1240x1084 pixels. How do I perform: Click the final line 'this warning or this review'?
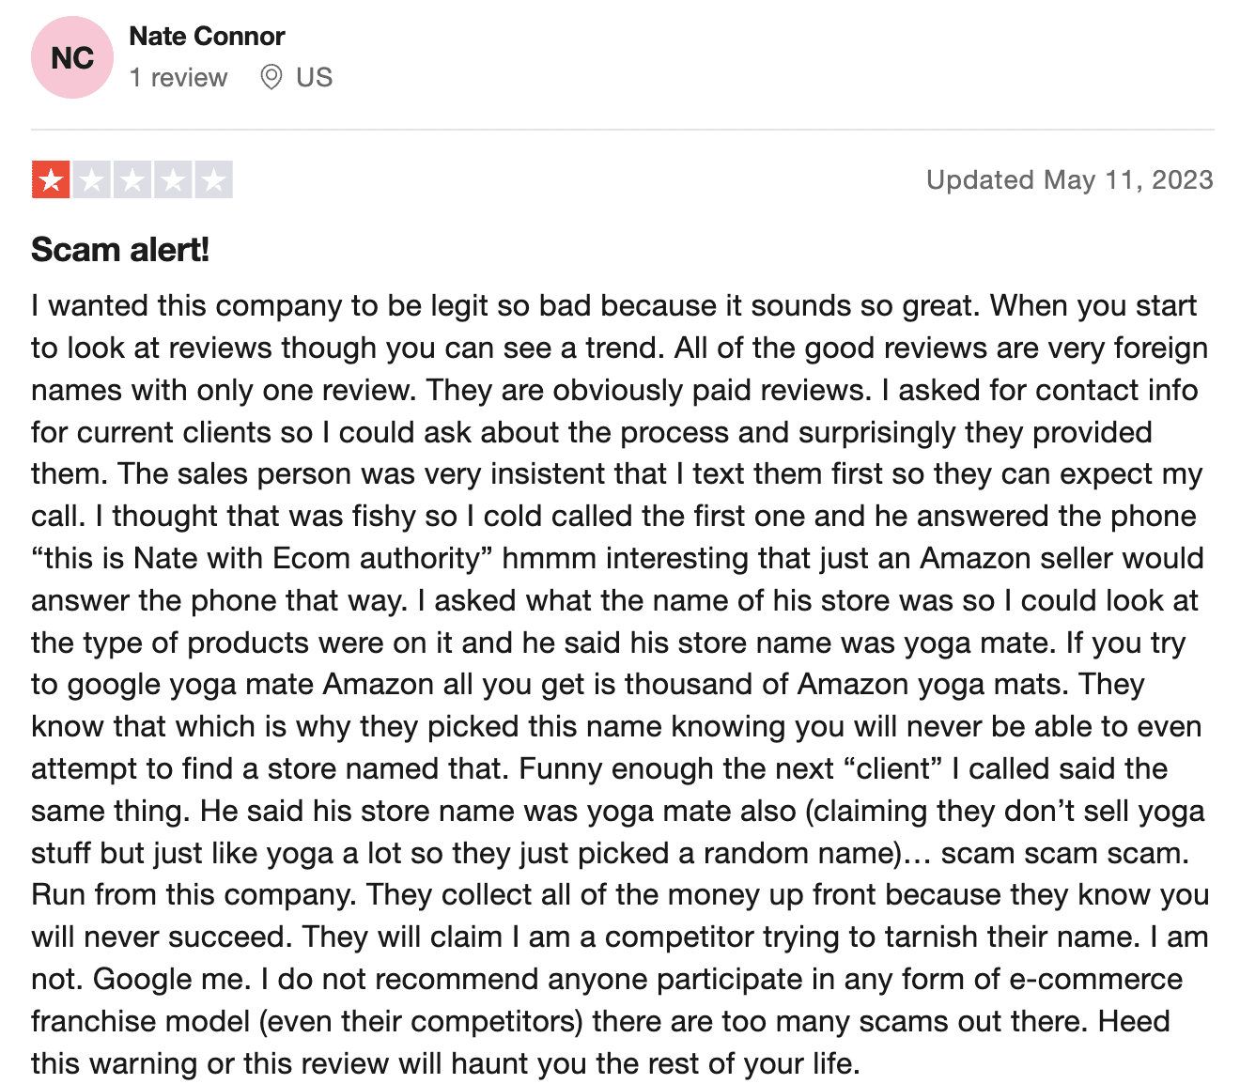pyautogui.click(x=445, y=1063)
